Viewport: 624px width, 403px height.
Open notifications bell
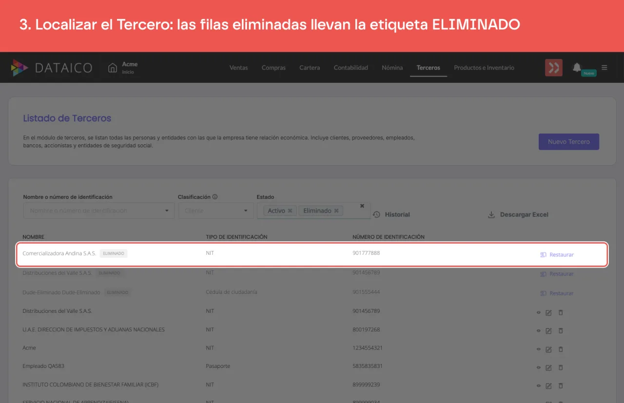577,67
